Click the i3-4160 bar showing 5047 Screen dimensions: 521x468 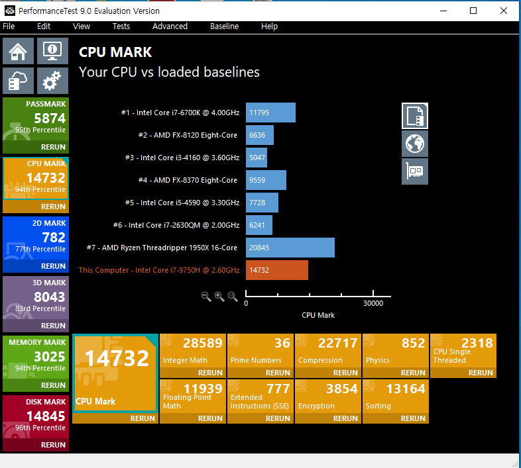tap(256, 158)
